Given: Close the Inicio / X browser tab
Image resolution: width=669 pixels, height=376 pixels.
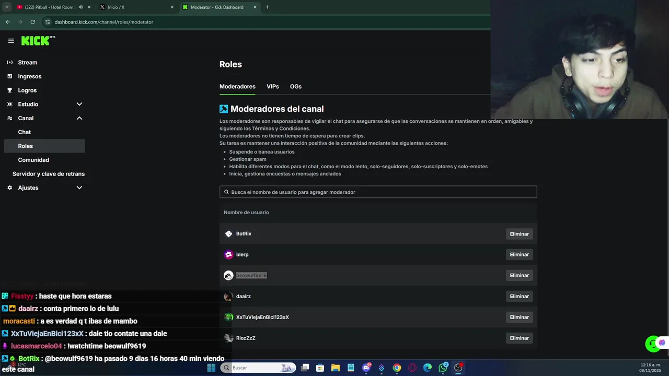Looking at the screenshot, I should 172,7.
